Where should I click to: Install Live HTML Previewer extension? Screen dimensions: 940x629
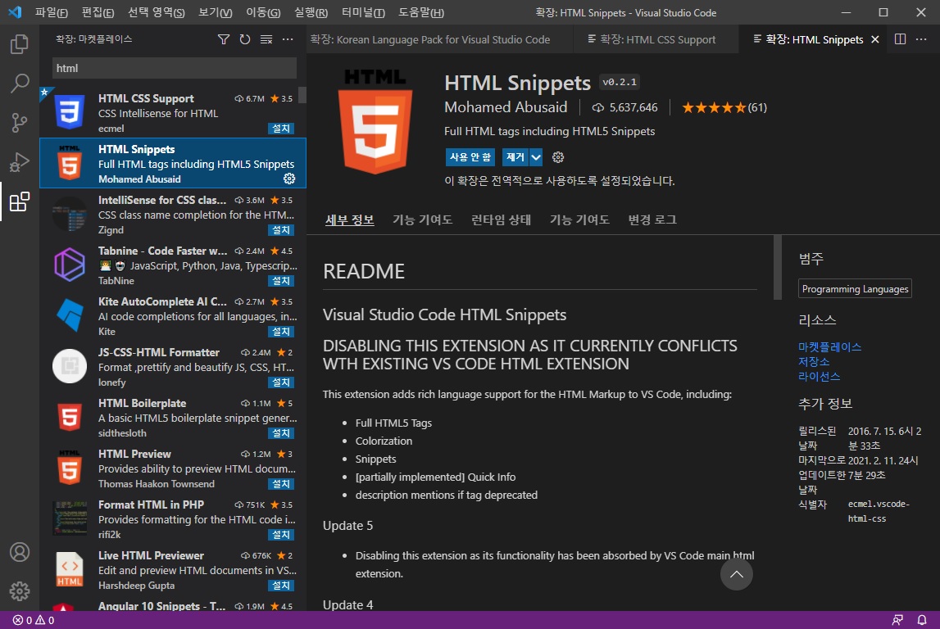(x=280, y=586)
